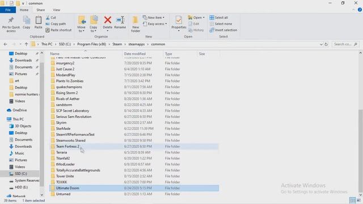Click Select none
363x204 pixels.
click(221, 24)
